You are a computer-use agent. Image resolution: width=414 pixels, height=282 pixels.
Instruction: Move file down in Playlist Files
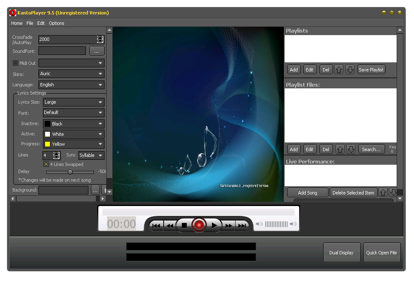(351, 149)
